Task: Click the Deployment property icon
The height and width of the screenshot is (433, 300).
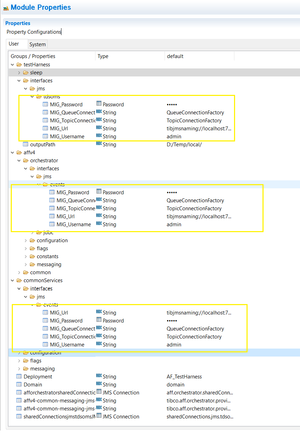Action: [x=19, y=377]
